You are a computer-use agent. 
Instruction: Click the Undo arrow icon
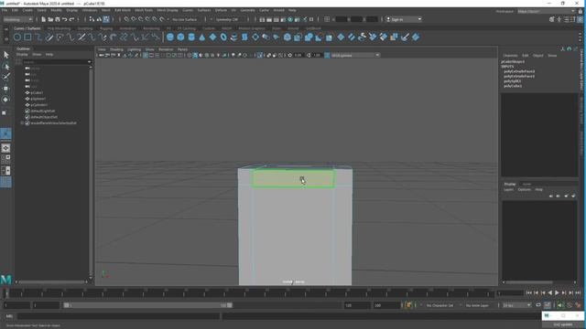pos(65,19)
